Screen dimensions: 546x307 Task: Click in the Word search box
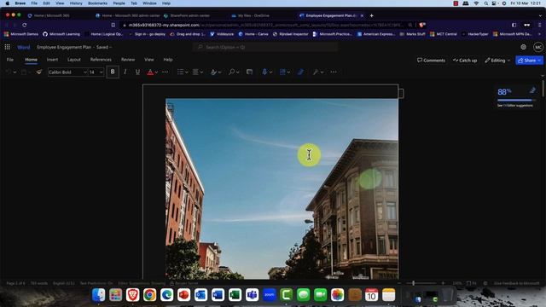[x=265, y=47]
